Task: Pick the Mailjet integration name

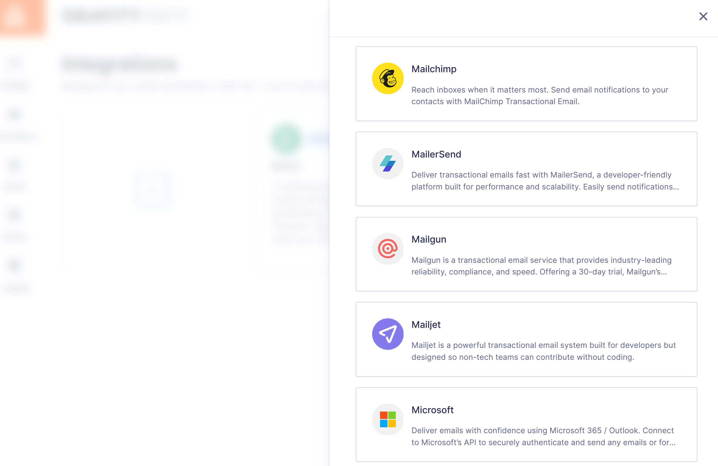Action: [x=426, y=325]
